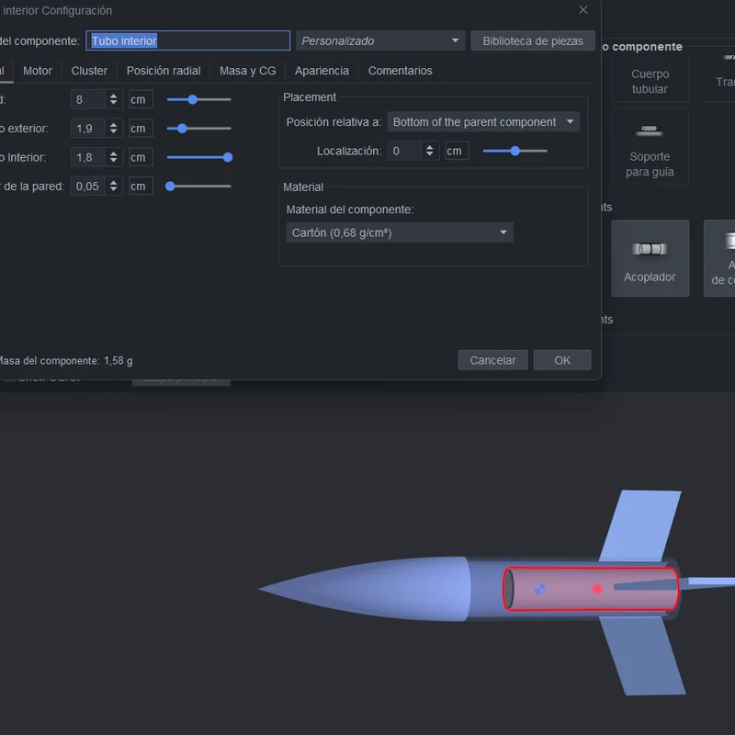
Task: Increase the 8 value with its up arrow
Action: pyautogui.click(x=113, y=96)
